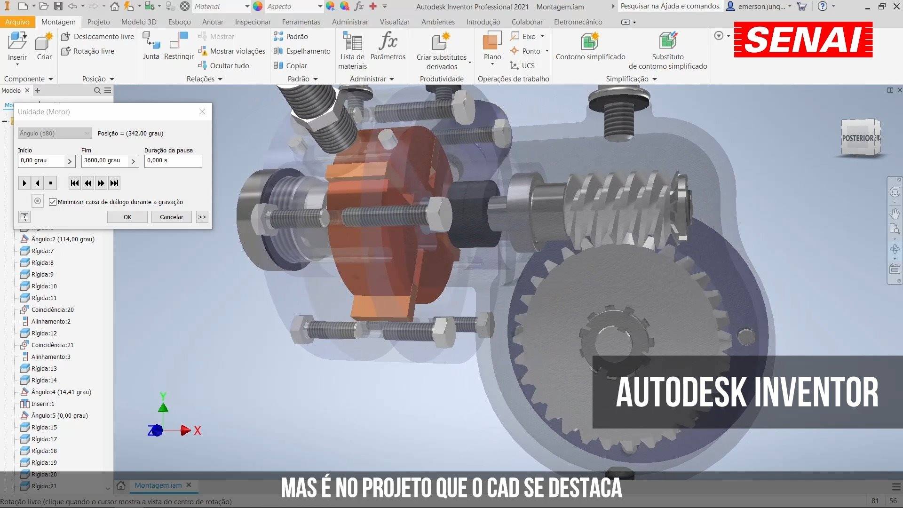The image size is (903, 508).
Task: Click the Undo arrow in title bar
Action: click(72, 6)
